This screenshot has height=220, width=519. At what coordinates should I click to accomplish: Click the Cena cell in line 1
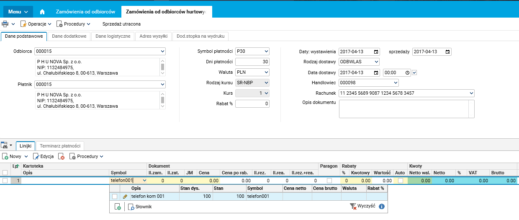[208, 181]
